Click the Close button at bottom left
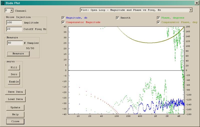 [15, 122]
